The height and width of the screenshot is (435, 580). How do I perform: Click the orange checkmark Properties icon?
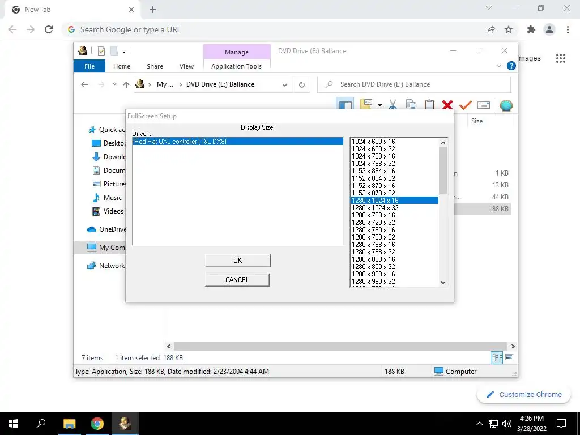coord(466,105)
